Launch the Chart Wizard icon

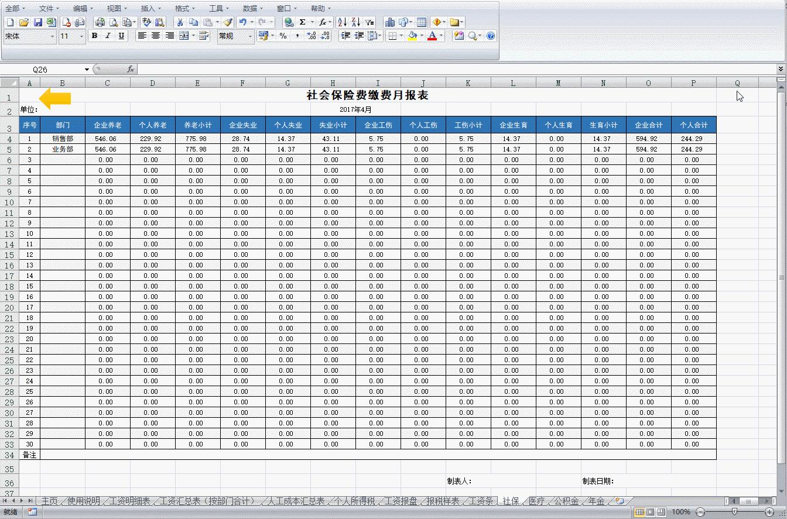(x=390, y=22)
